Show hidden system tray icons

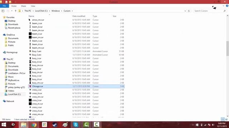pyautogui.click(x=193, y=125)
